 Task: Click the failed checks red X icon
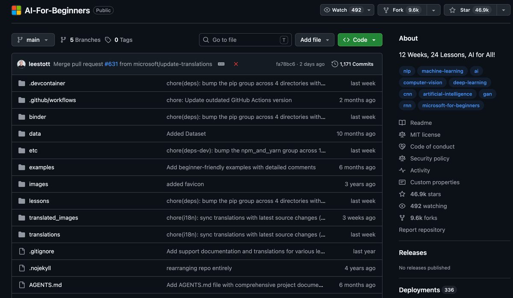236,64
